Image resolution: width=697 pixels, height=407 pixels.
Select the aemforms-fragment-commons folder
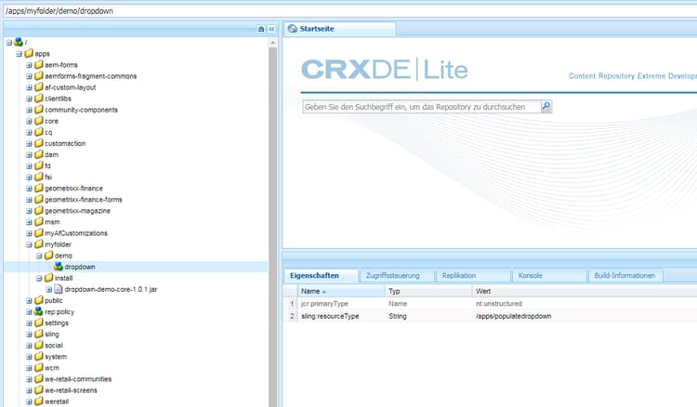[x=90, y=76]
